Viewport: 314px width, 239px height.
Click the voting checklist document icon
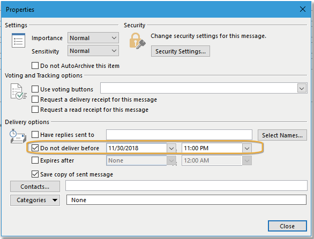point(18,91)
